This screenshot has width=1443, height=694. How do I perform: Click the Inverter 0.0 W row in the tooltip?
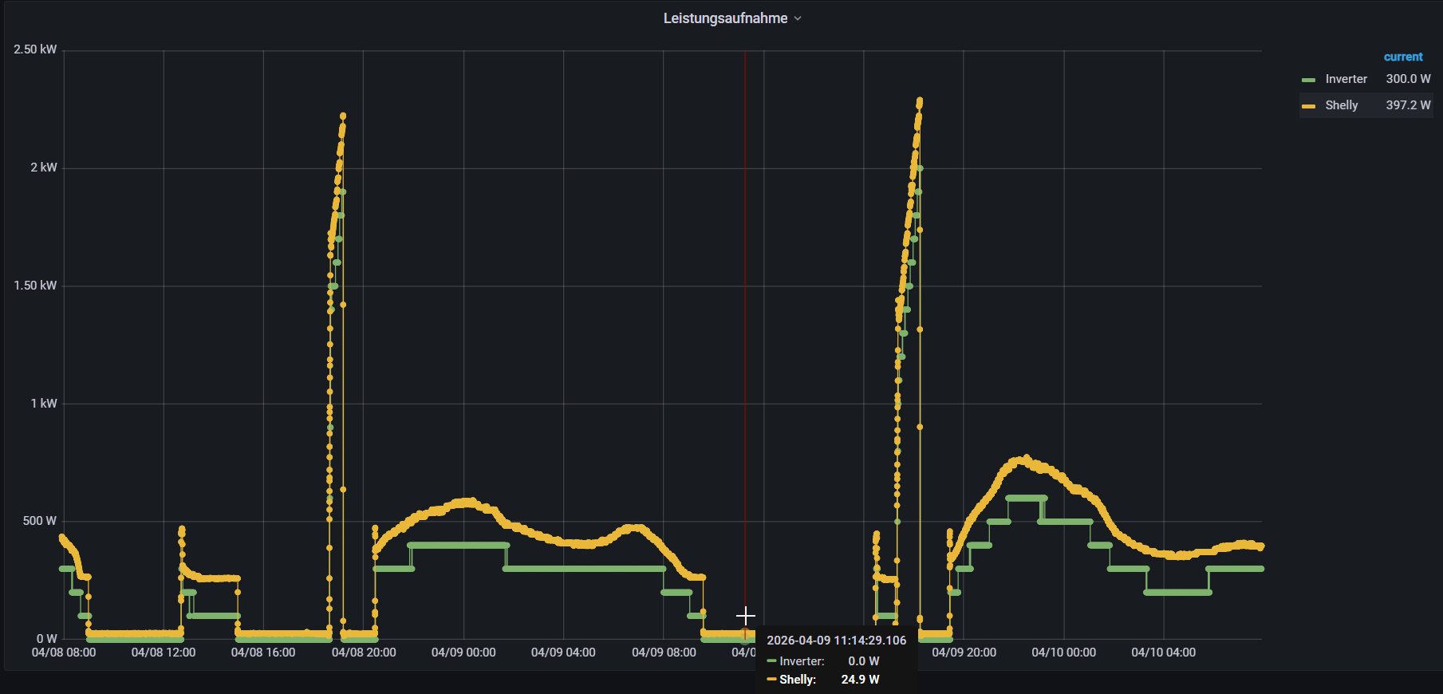[x=823, y=661]
